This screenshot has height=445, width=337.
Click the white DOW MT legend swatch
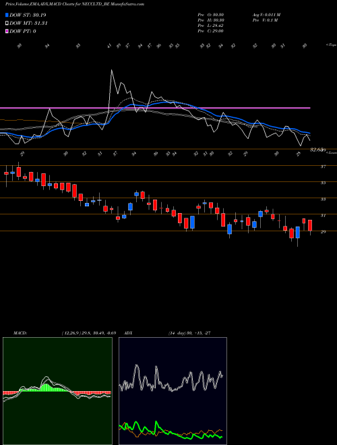pyautogui.click(x=7, y=24)
